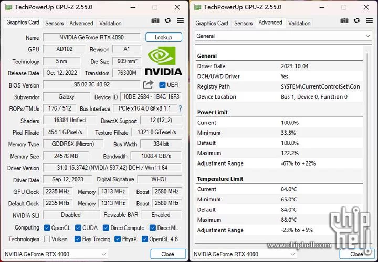This screenshot has height=262, width=378.
Task: Click the Shaders field 16384 Unified
Action: point(70,121)
